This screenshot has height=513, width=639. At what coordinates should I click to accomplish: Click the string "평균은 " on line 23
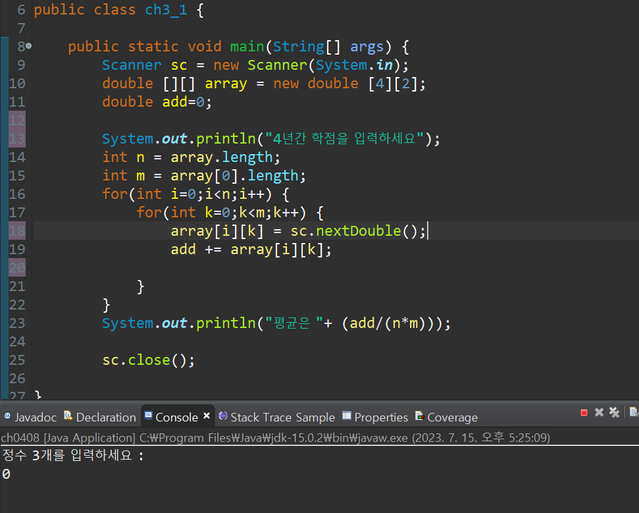click(294, 323)
